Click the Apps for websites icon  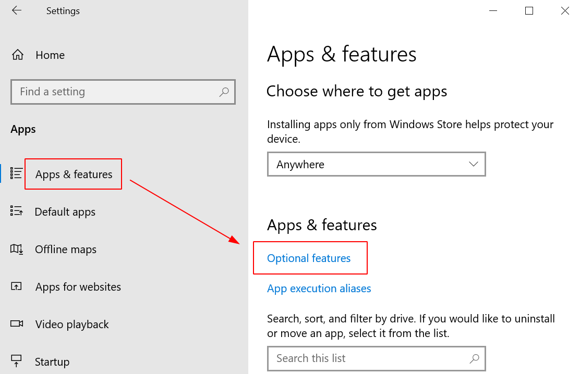tap(17, 286)
